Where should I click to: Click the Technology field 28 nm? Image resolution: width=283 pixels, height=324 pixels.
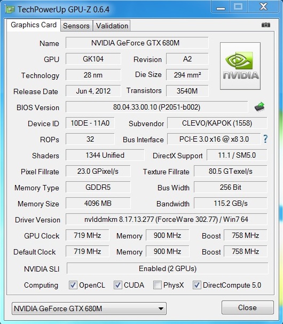point(93,75)
